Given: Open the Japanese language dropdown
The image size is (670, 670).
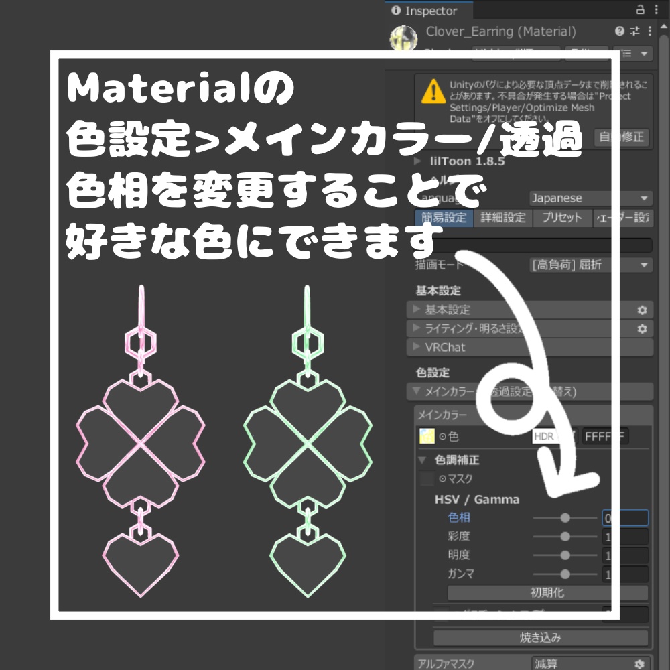Looking at the screenshot, I should pos(590,198).
